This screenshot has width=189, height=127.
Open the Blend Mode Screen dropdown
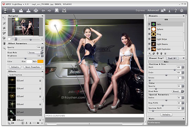click(x=35, y=53)
